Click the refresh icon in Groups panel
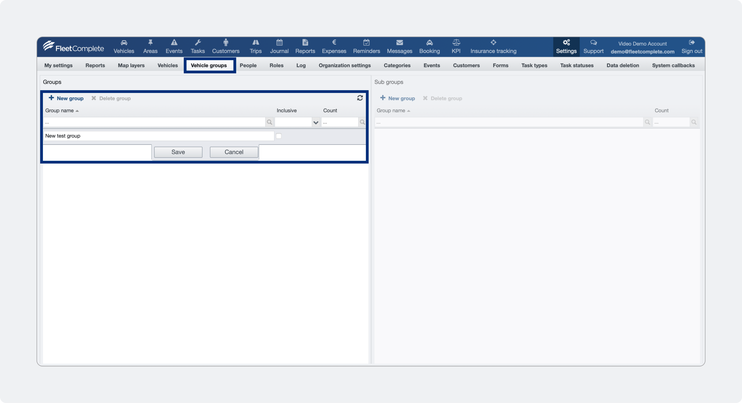The image size is (742, 403). coord(360,98)
